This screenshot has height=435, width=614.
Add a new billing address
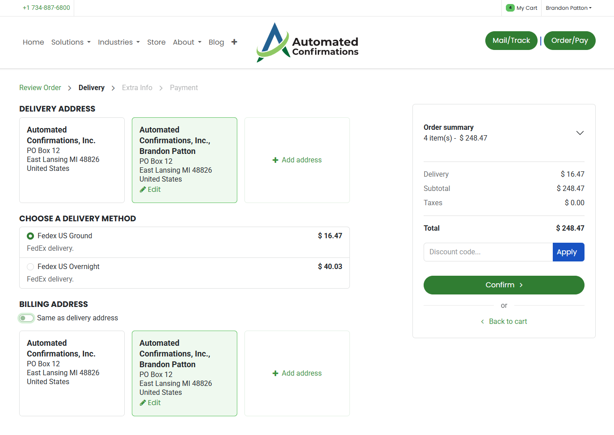[x=297, y=373]
